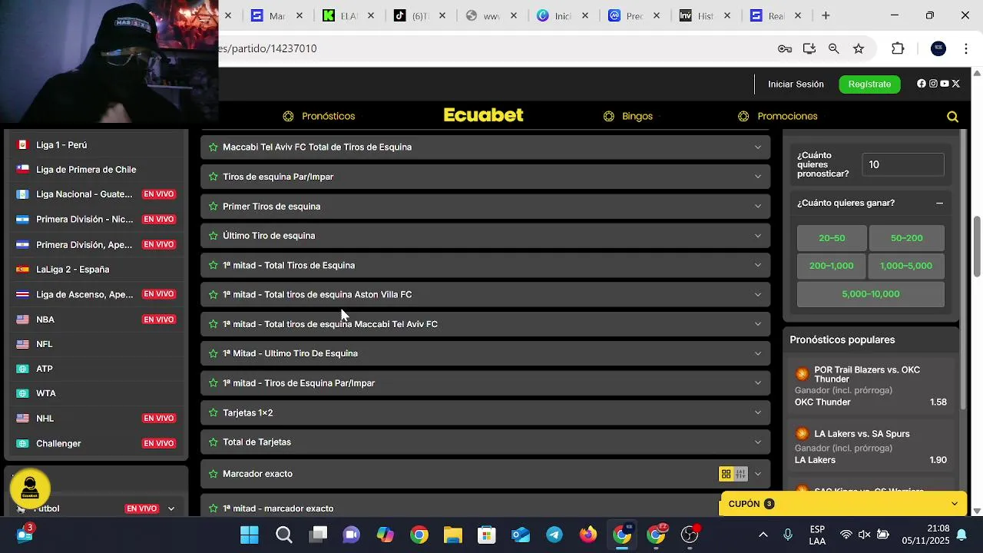
Task: Select the 5,000-10,000 winnings range
Action: pyautogui.click(x=871, y=294)
